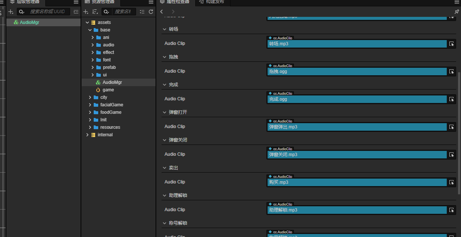The image size is (461, 237).
Task: Collapse the assets root folder
Action: (87, 22)
